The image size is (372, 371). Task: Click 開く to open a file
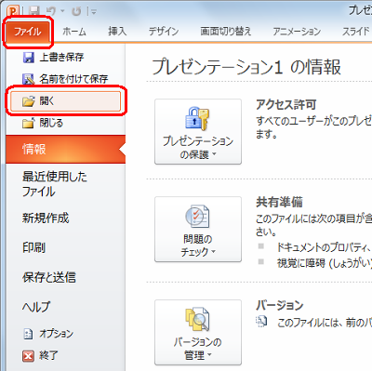(x=66, y=101)
